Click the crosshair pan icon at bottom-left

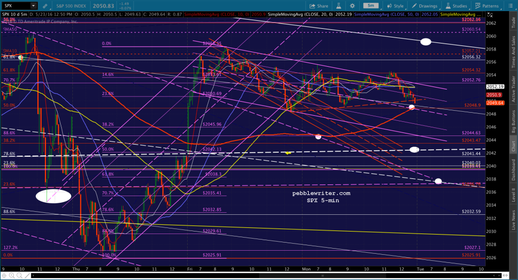4,275
